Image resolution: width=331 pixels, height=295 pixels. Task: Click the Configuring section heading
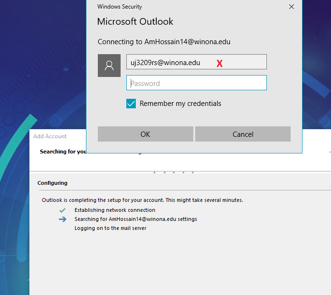52,183
